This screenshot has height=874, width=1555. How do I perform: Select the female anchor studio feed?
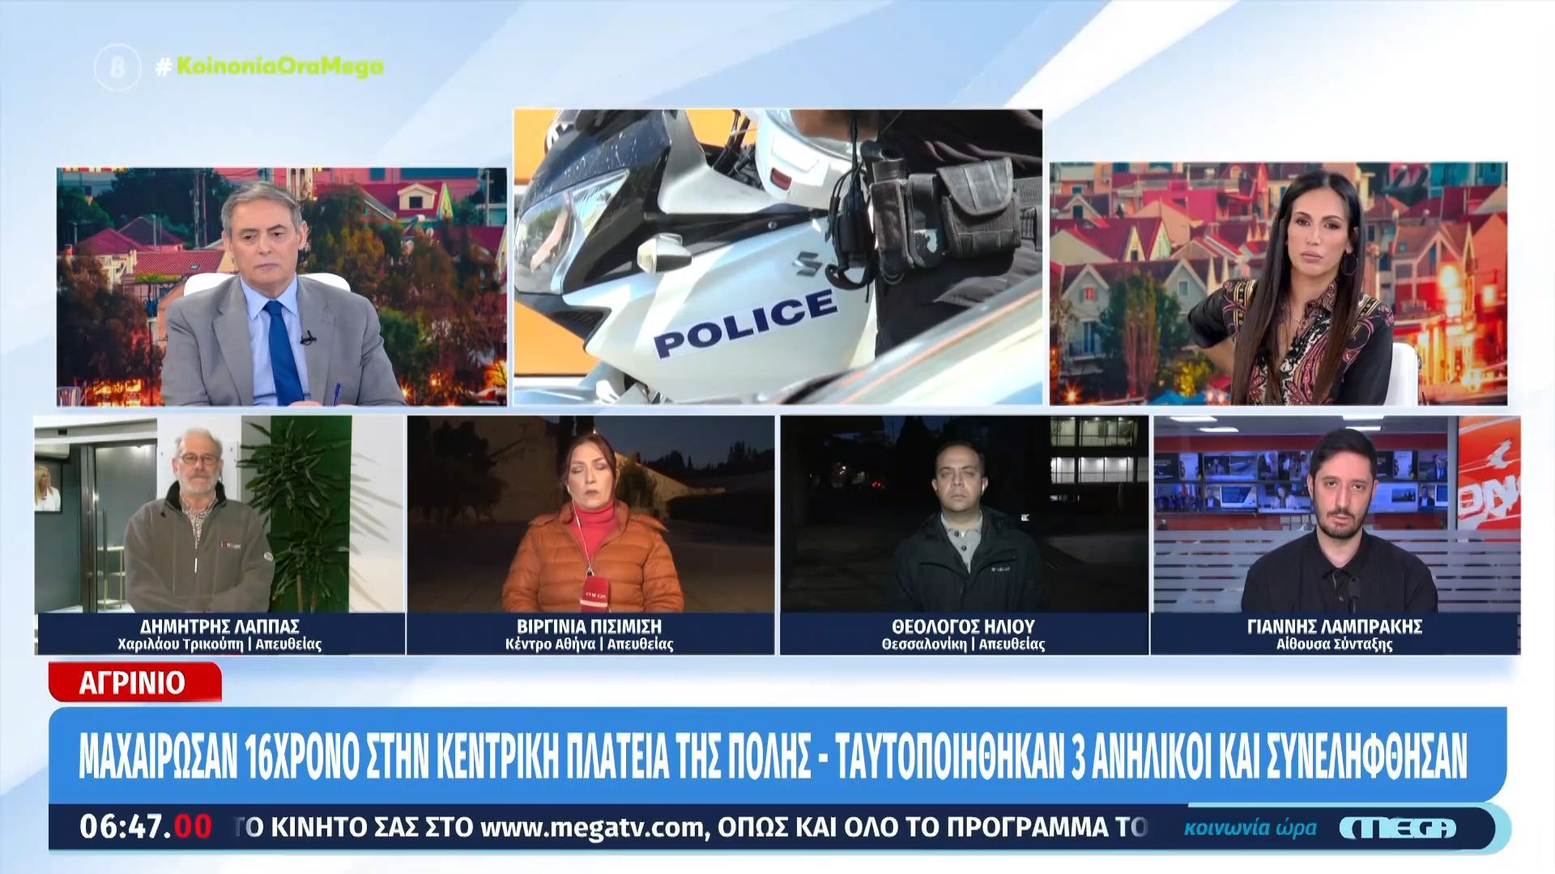[1278, 283]
